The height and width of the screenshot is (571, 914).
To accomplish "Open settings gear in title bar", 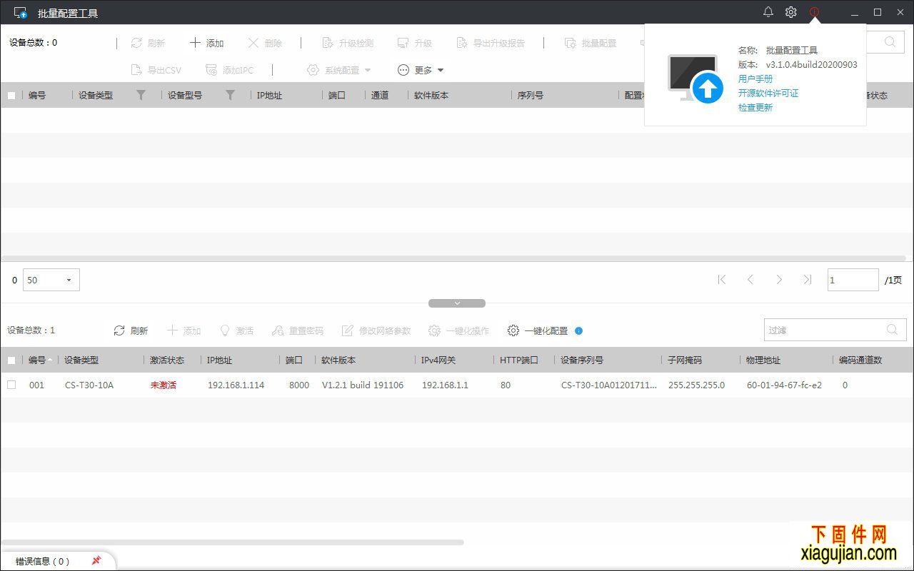I will (790, 12).
